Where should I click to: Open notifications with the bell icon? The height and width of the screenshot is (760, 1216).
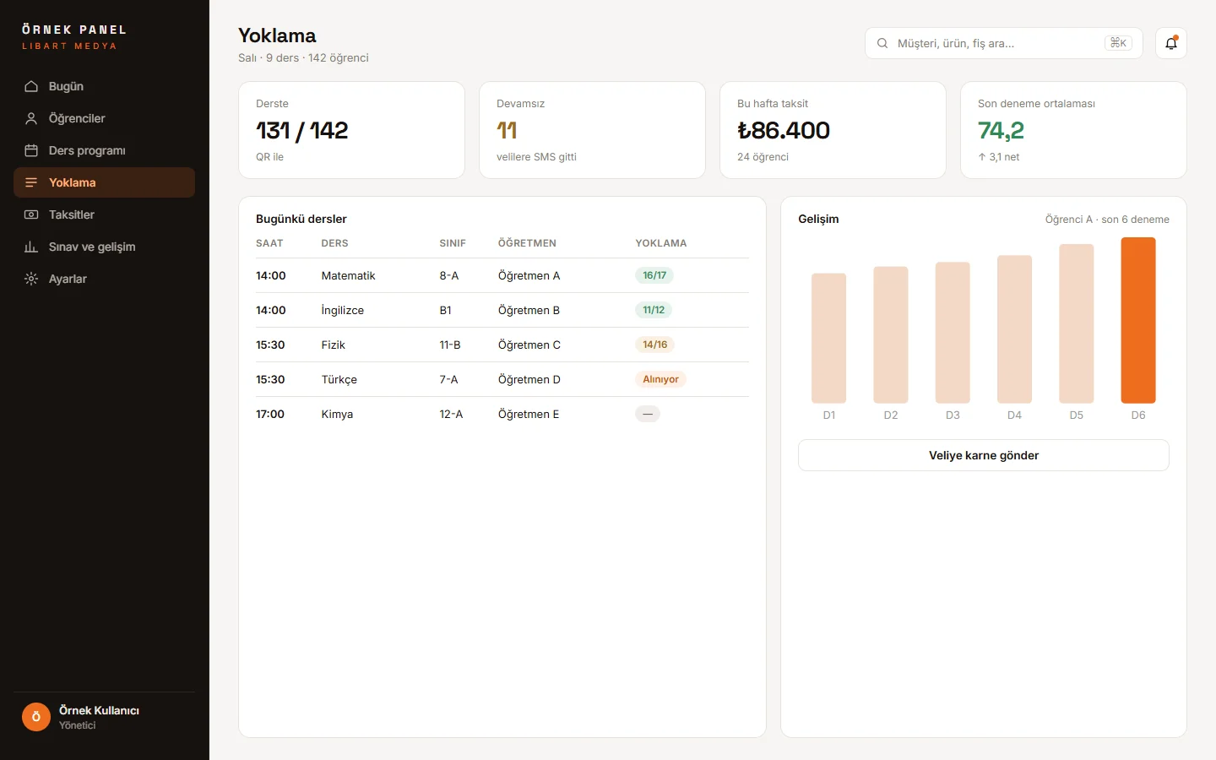click(x=1171, y=43)
